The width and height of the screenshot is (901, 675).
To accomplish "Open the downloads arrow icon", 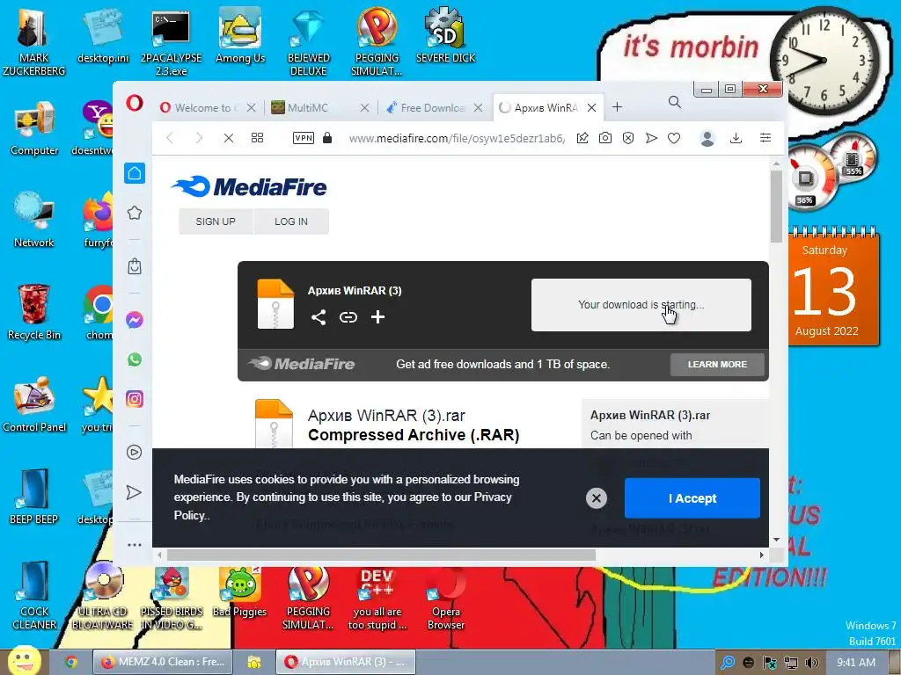I will [x=736, y=138].
